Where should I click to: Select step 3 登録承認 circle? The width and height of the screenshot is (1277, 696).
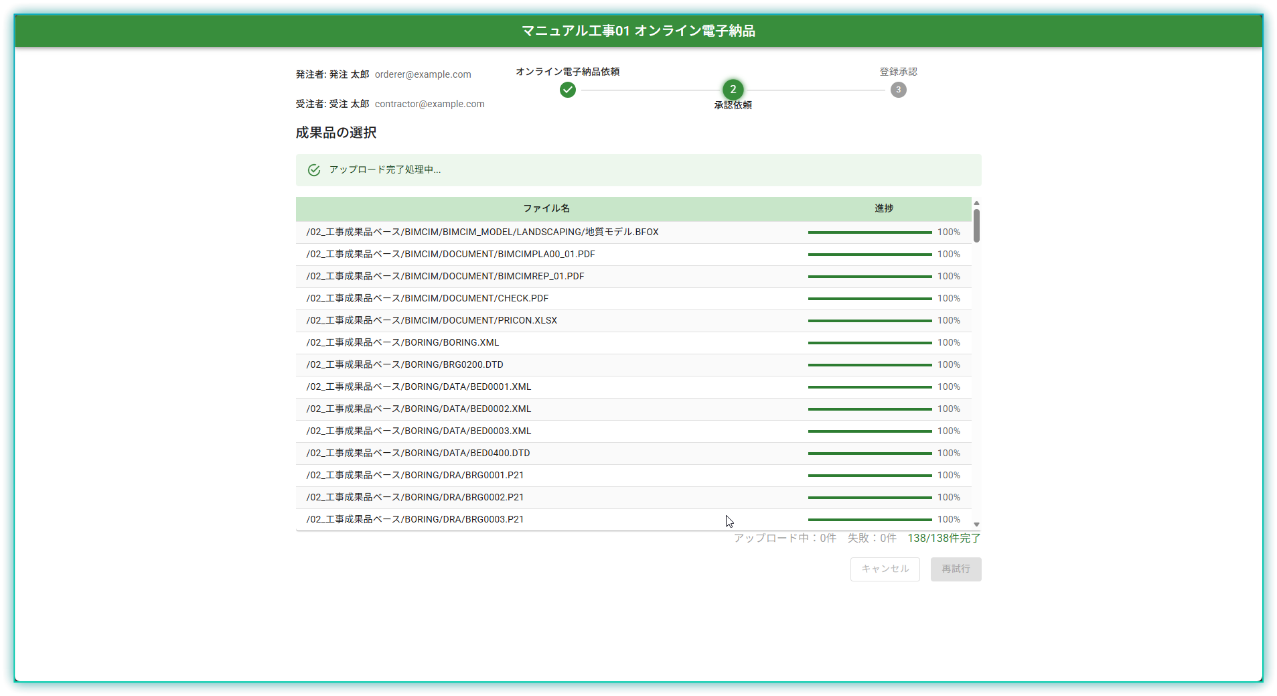pyautogui.click(x=898, y=90)
